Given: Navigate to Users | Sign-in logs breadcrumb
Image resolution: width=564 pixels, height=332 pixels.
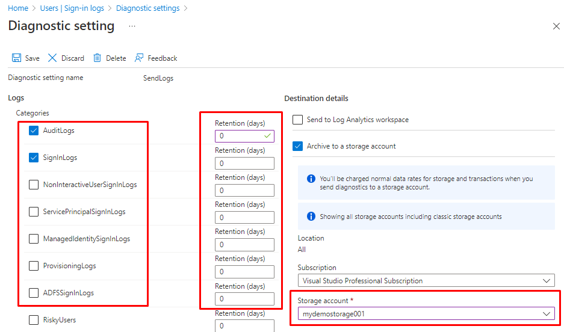Looking at the screenshot, I should coord(72,8).
